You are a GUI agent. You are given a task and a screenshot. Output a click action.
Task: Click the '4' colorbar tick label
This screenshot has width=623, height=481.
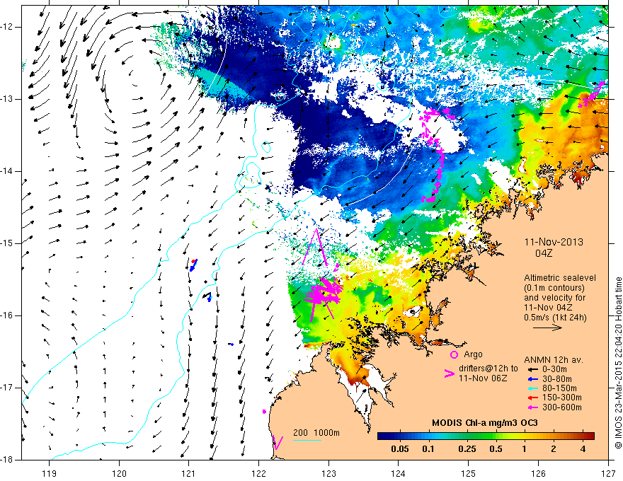click(583, 449)
